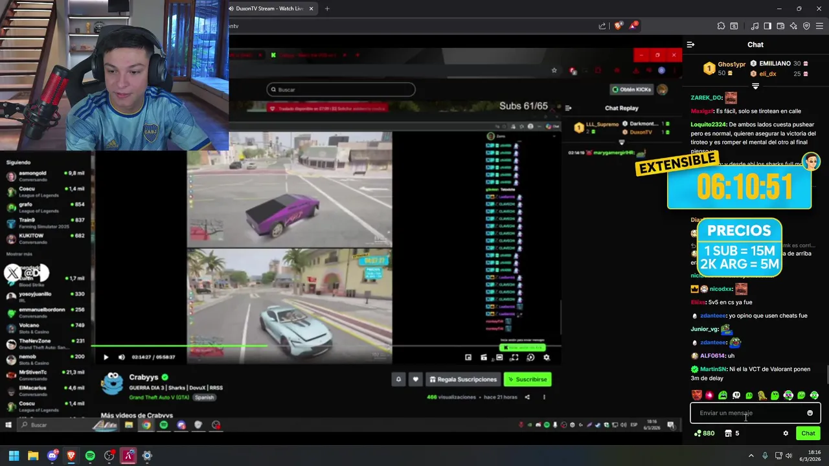This screenshot has width=829, height=466.
Task: Open Ghos1ypr top gifter profile
Action: pyautogui.click(x=731, y=64)
